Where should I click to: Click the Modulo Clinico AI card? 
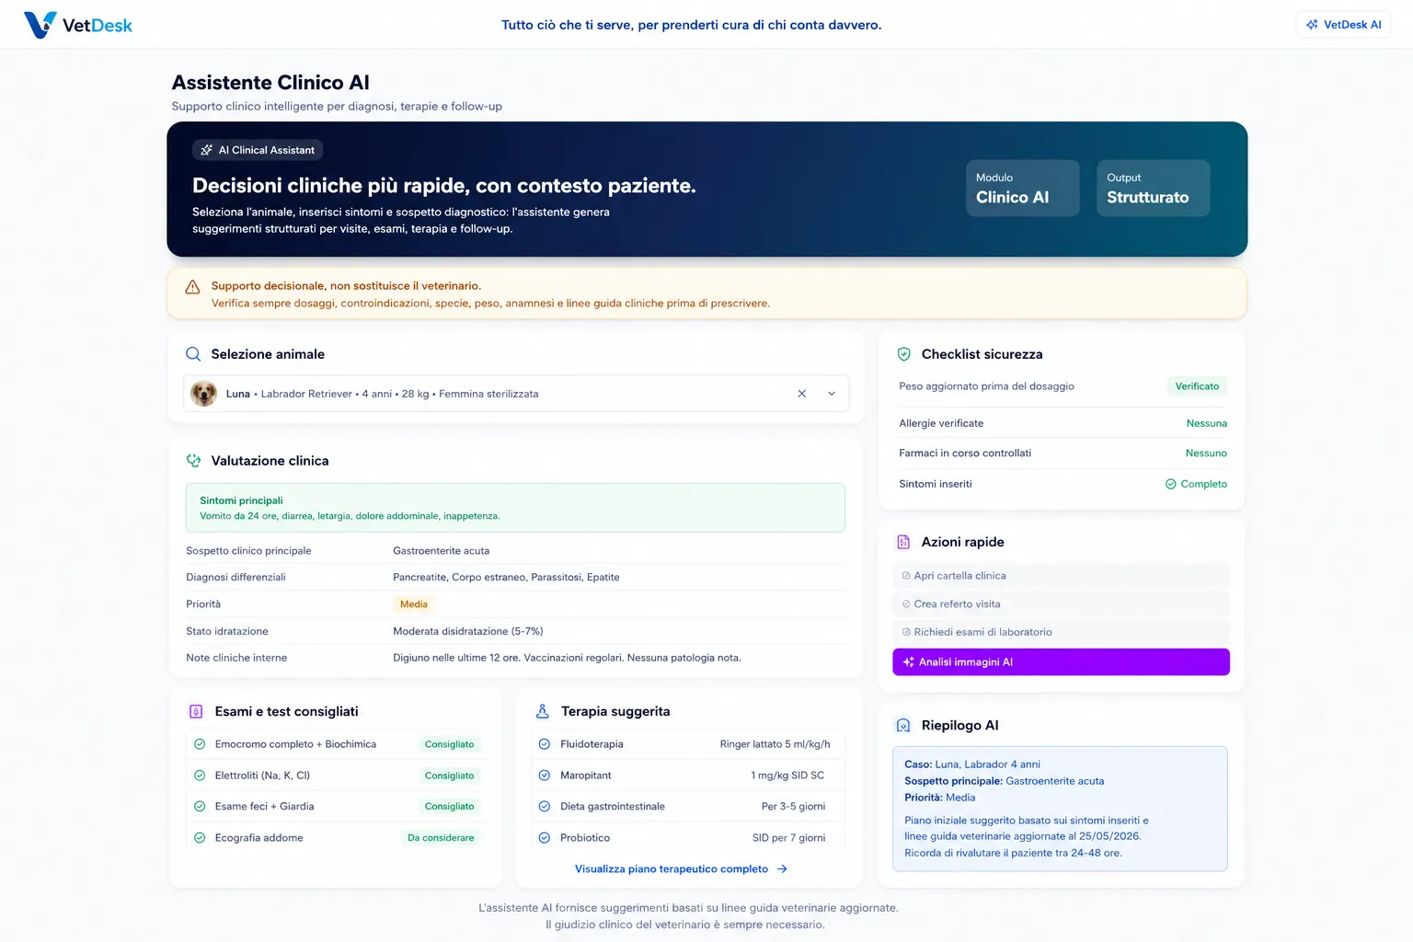(x=1022, y=189)
